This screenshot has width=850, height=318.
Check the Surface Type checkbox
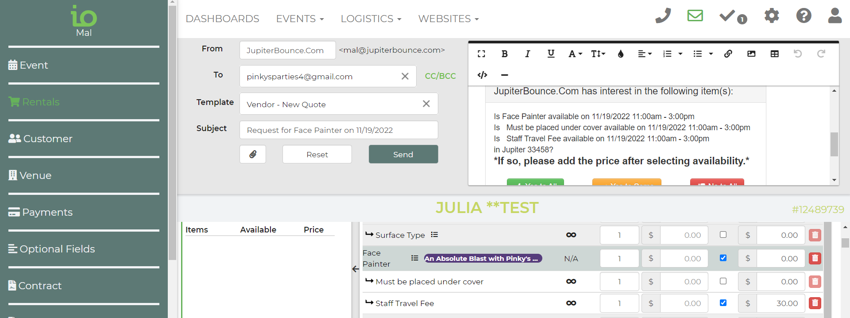coord(723,235)
